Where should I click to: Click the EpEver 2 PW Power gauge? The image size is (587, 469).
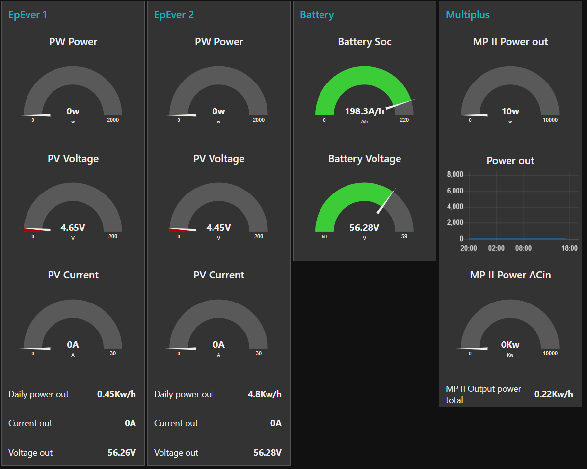(218, 93)
